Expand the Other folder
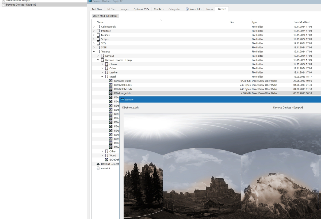 coord(102,151)
